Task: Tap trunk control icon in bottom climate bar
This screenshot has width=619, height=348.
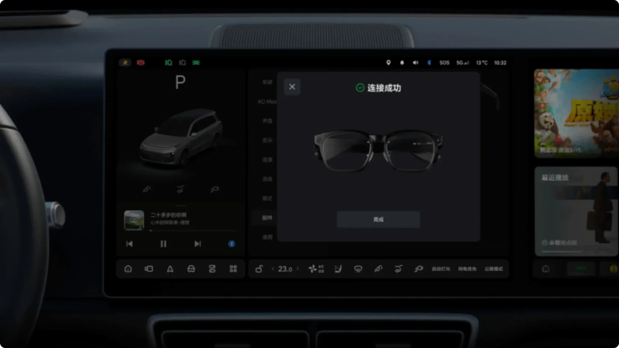Action: (398, 269)
